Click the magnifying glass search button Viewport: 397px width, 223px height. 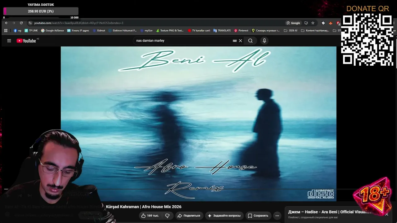click(x=250, y=41)
